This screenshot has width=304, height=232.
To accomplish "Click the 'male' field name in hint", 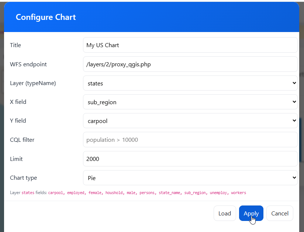I will click(x=131, y=193).
